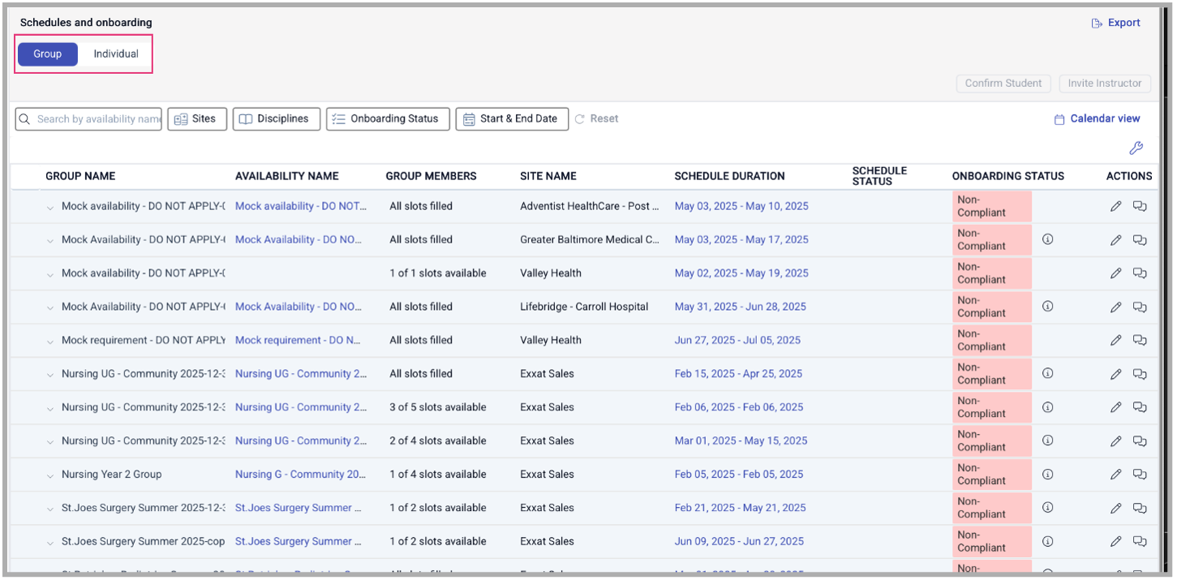This screenshot has height=580, width=1177.
Task: Edit the Jun 27, 2025 Valley Health schedule
Action: (x=1115, y=340)
